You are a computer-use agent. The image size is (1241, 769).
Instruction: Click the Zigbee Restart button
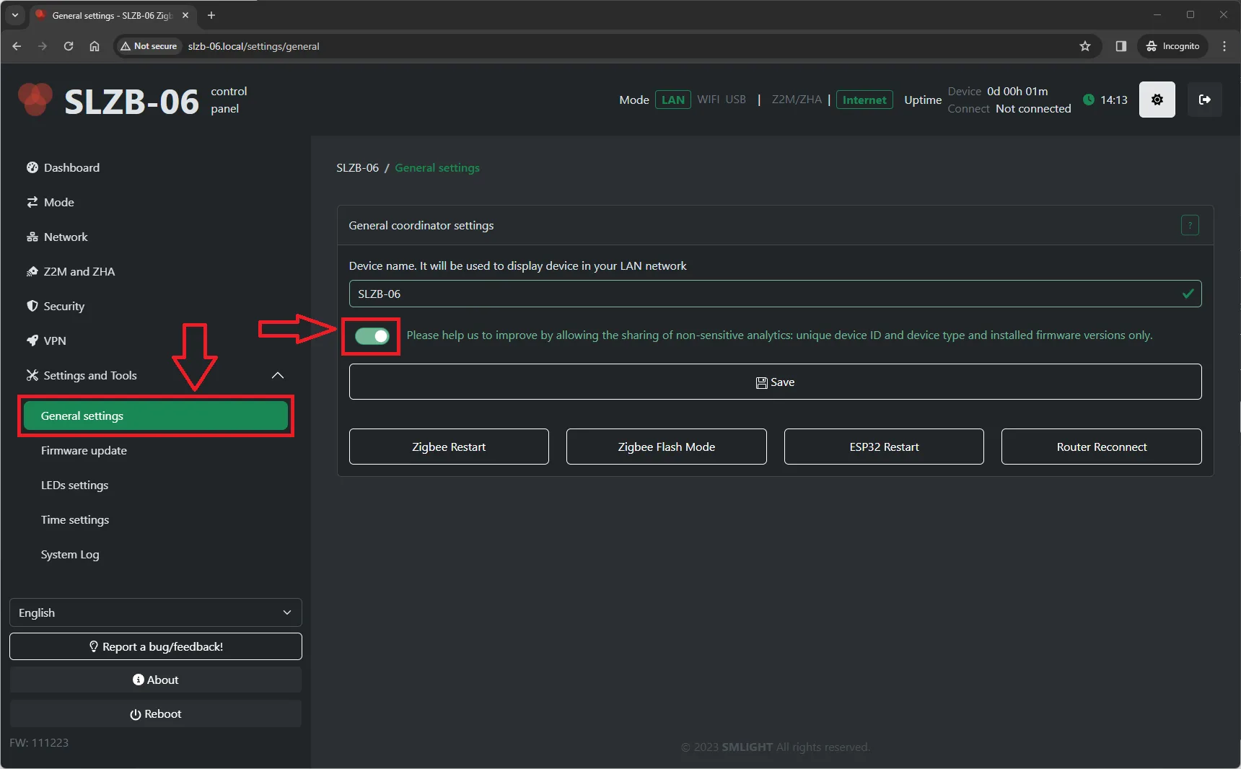[x=448, y=447]
